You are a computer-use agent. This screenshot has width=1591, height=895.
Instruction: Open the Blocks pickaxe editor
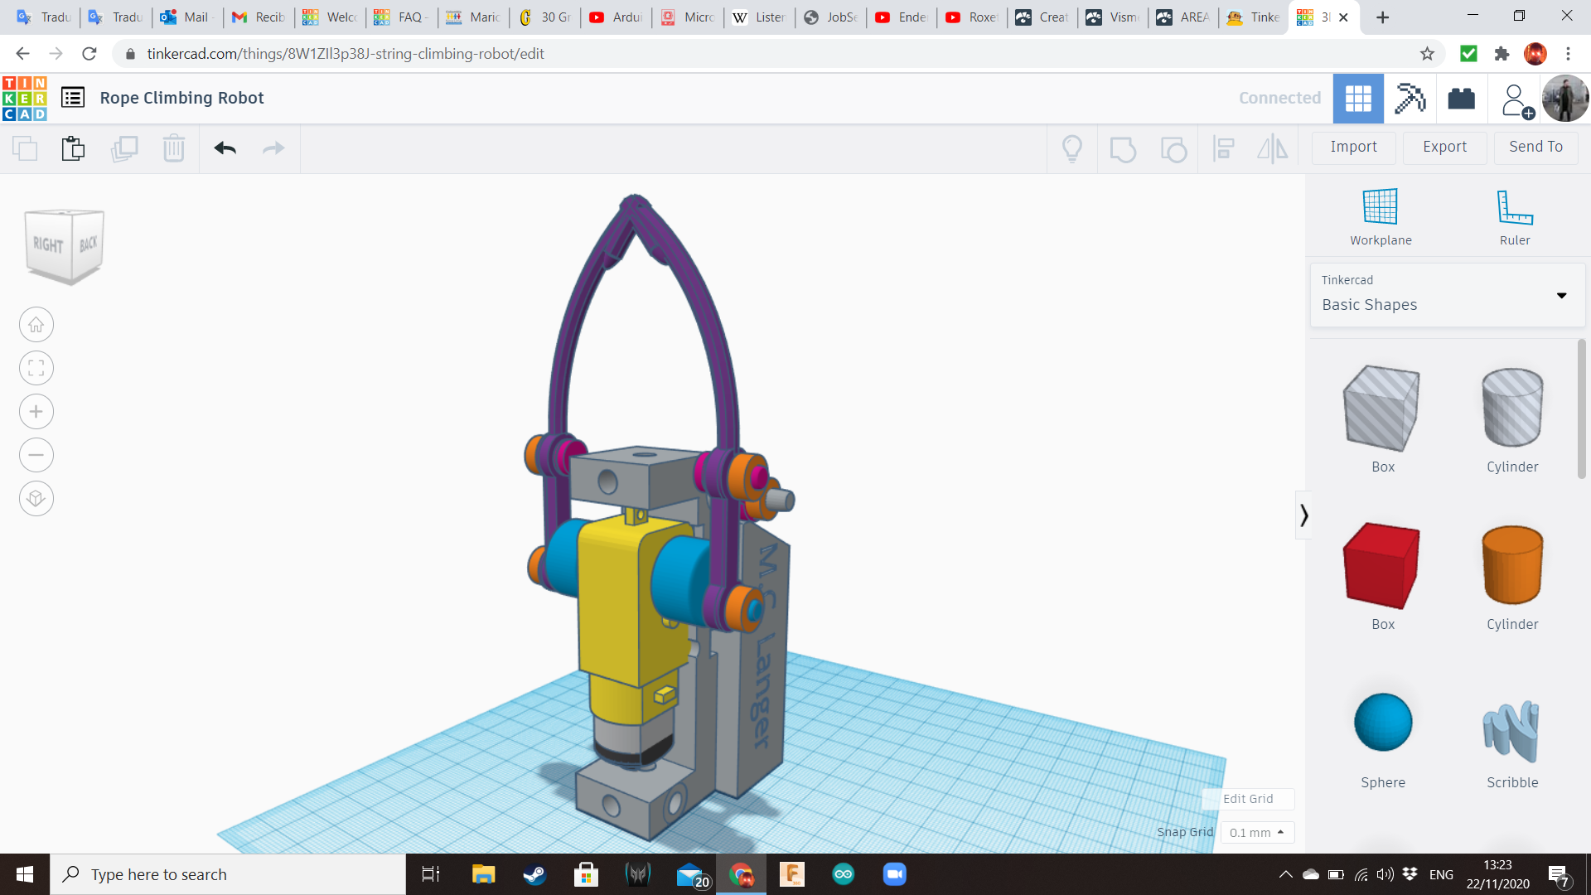[1410, 98]
